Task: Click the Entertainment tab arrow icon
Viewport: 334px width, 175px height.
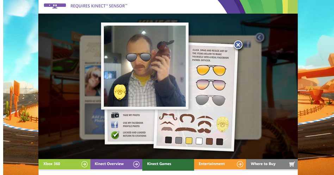Action: click(240, 164)
